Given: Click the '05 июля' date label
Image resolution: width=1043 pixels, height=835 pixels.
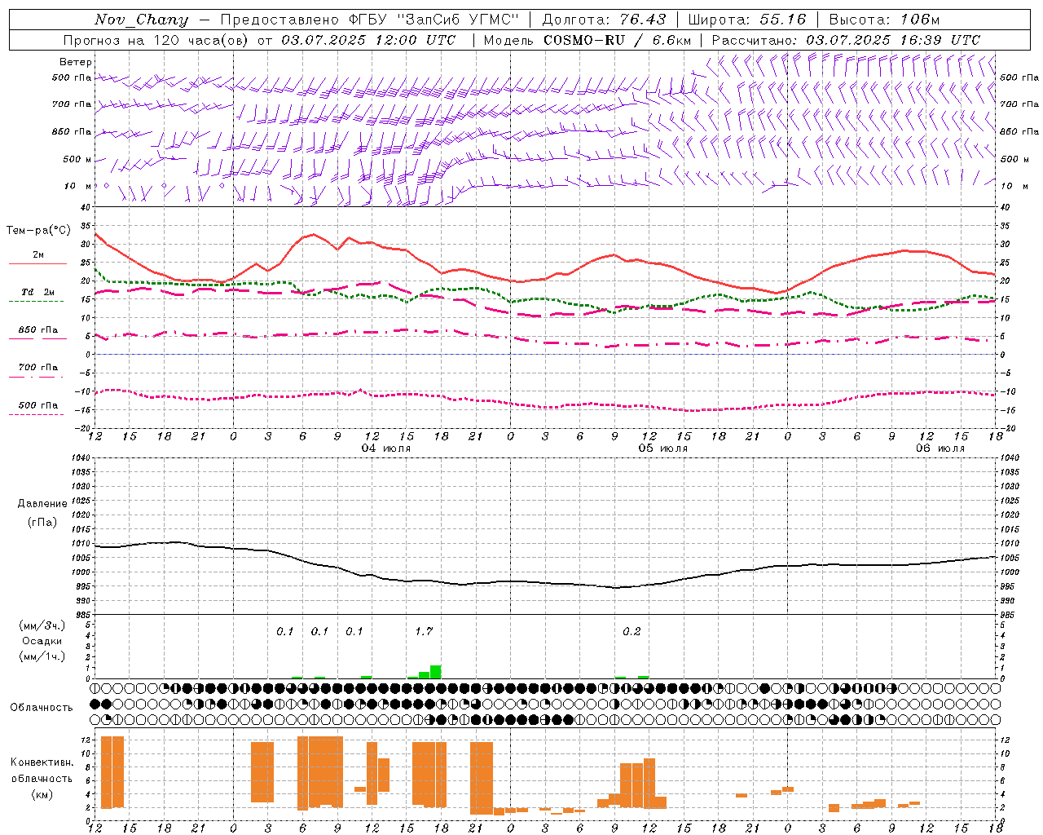Looking at the screenshot, I should (x=663, y=448).
